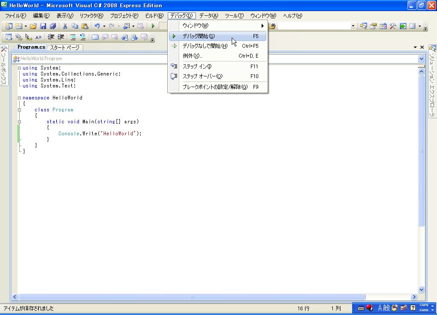437x315 pixels.
Task: Open the Properties Window toolbar icon
Action: pyautogui.click(x=373, y=26)
